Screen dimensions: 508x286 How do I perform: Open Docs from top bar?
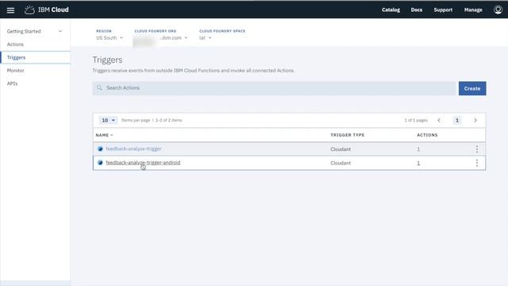click(417, 10)
